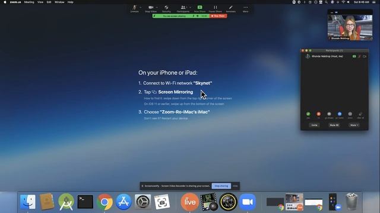Open audio options arrow next to Unmute

[141, 8]
